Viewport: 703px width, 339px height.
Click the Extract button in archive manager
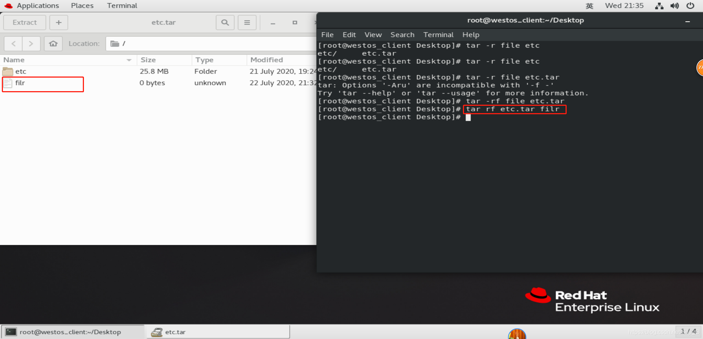[25, 22]
